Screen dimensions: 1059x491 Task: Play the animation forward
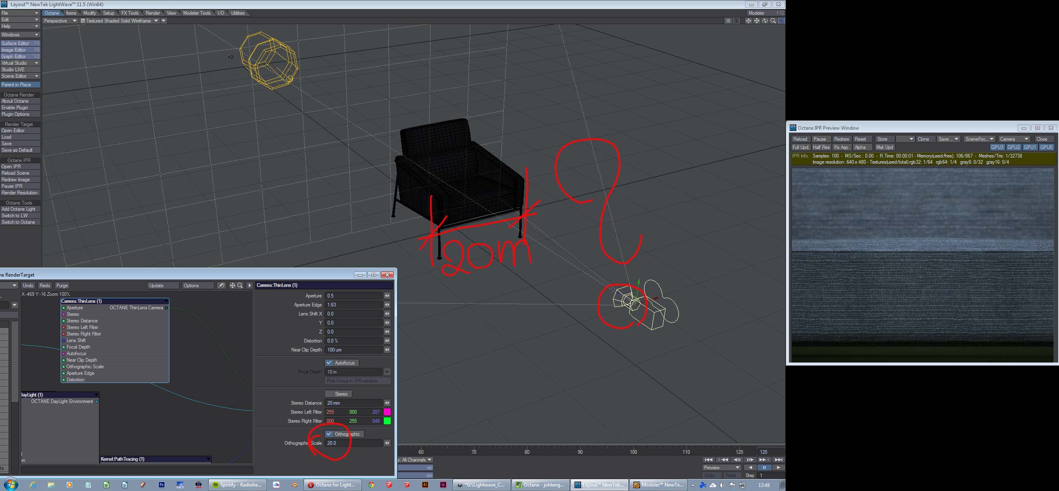coord(778,468)
